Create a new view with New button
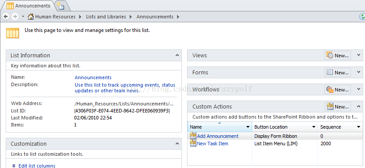The width and height of the screenshot is (365, 168). click(338, 56)
